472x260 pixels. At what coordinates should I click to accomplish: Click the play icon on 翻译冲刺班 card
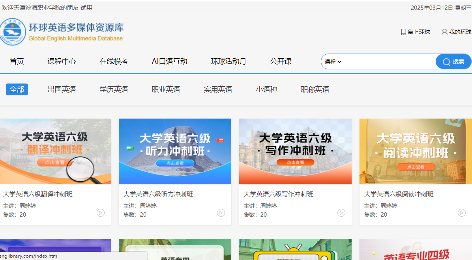pyautogui.click(x=101, y=213)
